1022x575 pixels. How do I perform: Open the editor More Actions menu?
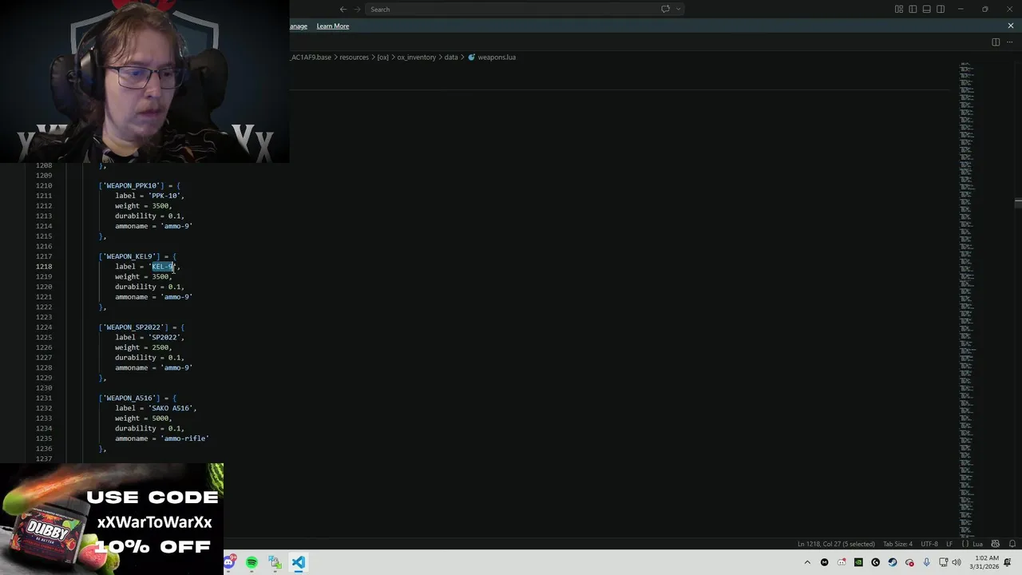[1009, 42]
